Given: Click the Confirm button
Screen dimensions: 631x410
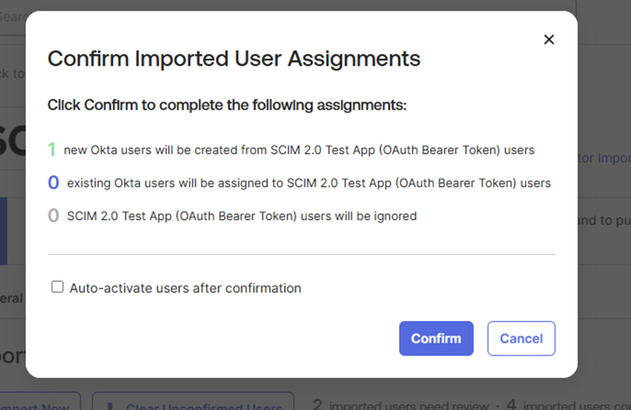Looking at the screenshot, I should pyautogui.click(x=436, y=339).
